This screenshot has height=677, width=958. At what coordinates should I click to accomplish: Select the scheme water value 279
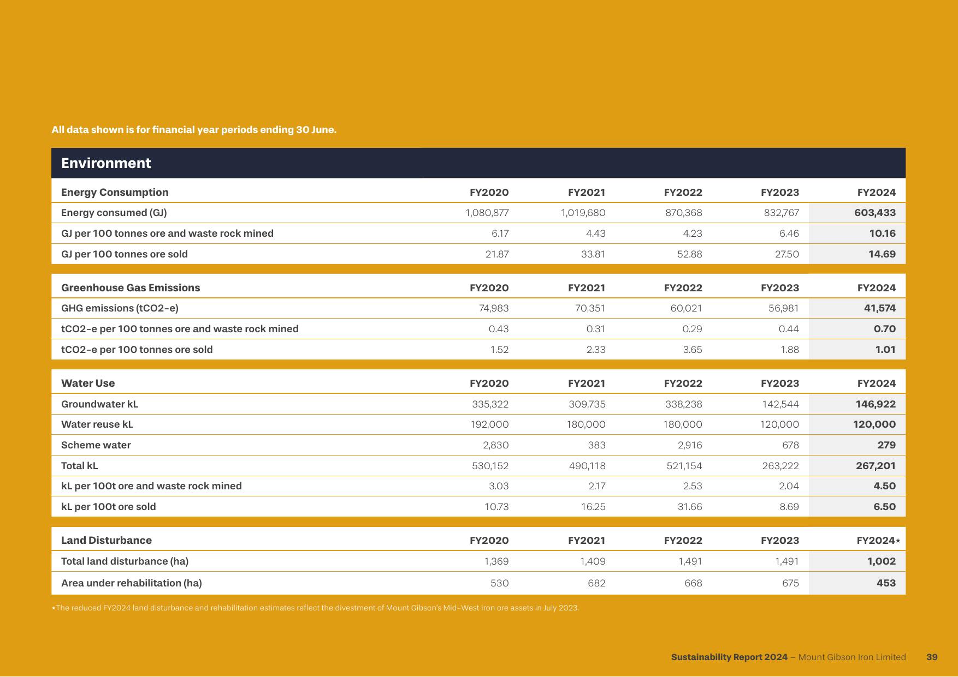tap(886, 445)
